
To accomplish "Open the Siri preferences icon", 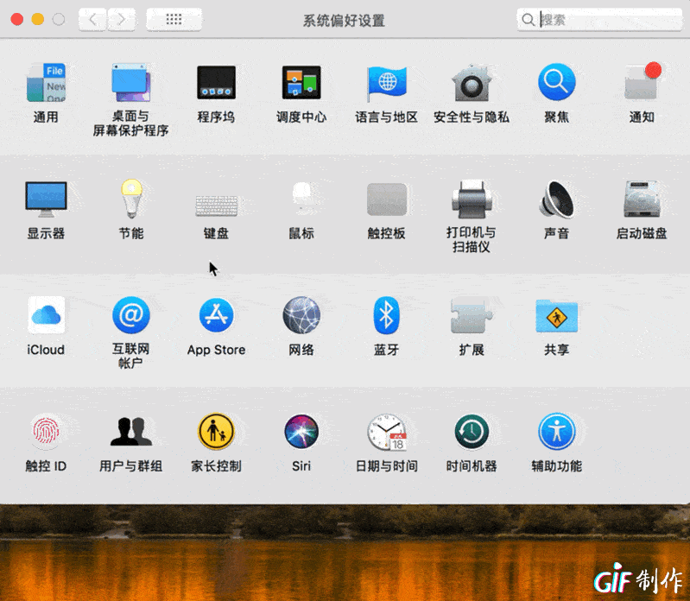I will 301,431.
